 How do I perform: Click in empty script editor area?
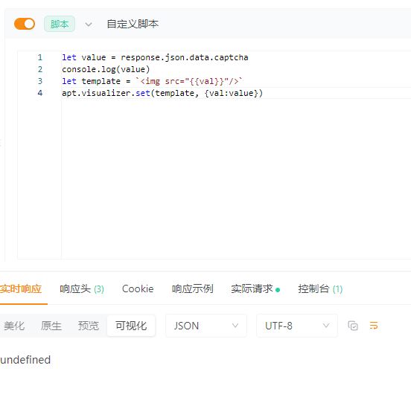[x=236, y=178]
